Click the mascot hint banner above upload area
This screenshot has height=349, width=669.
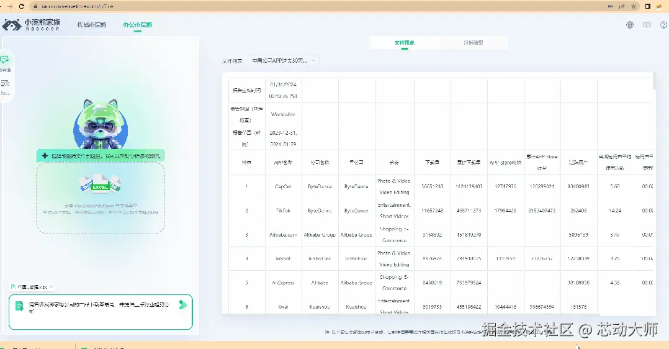click(x=101, y=156)
